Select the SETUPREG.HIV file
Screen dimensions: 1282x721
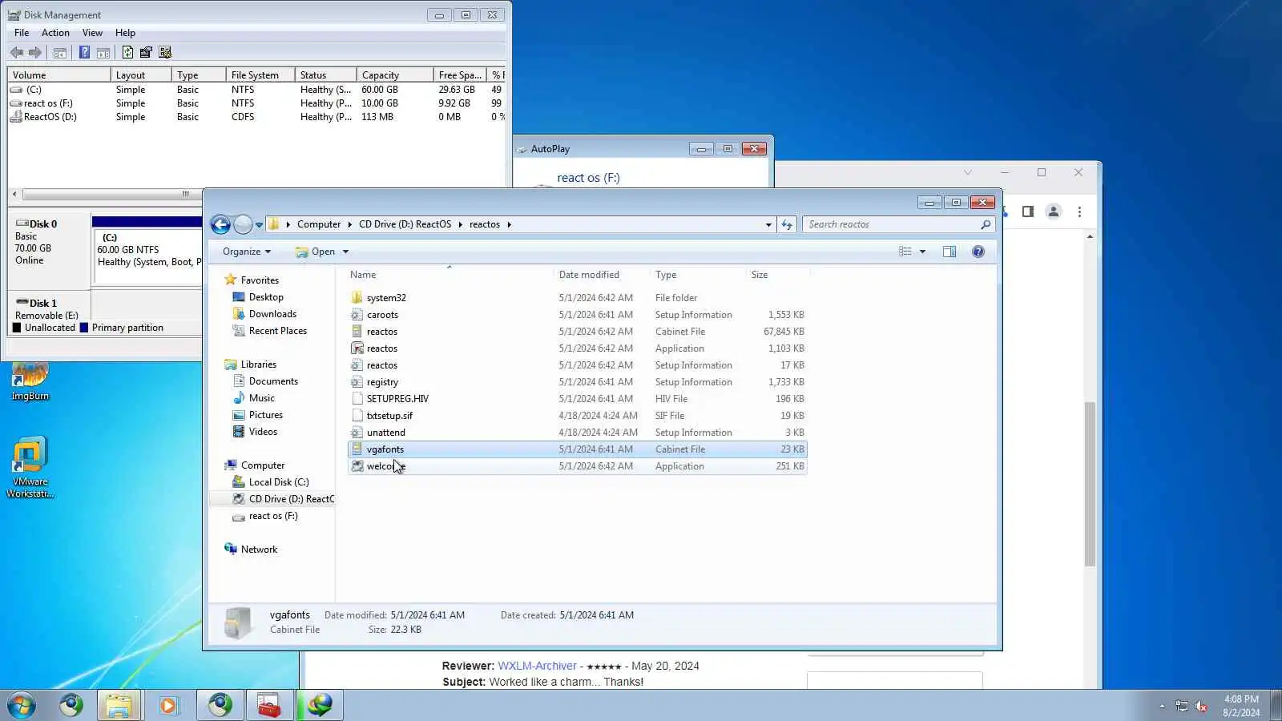click(577, 399)
